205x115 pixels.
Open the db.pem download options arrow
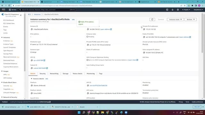tap(97, 107)
